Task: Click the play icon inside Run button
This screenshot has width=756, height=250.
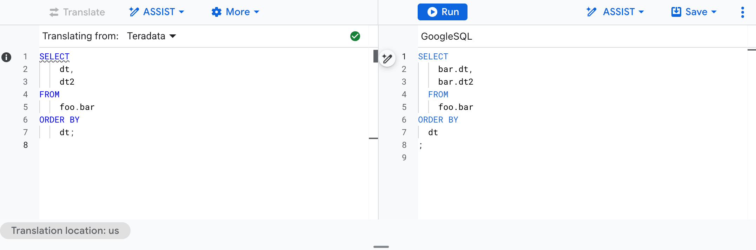Action: 432,12
